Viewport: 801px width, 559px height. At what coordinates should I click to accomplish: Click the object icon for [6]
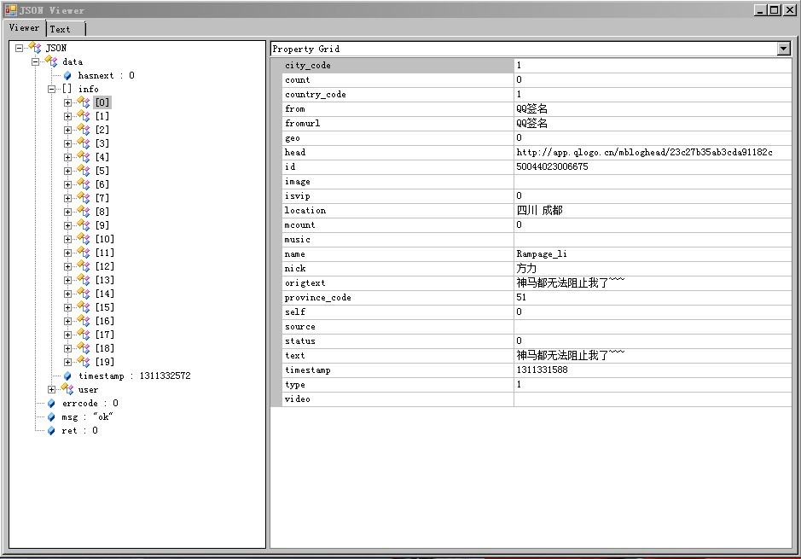84,184
